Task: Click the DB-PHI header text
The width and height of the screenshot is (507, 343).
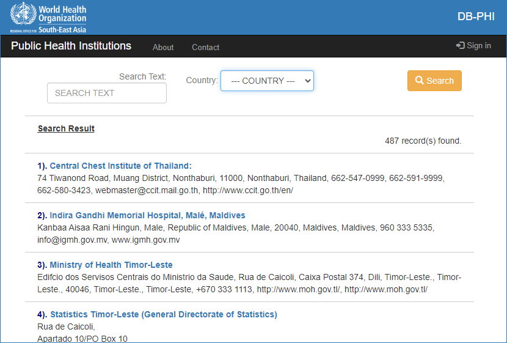Action: (476, 17)
